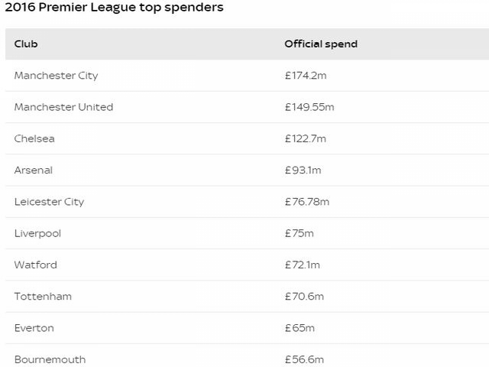Click the Arsenal club cell

point(34,170)
